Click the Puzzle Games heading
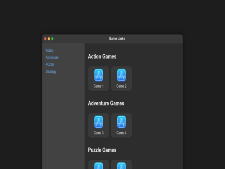Viewport: 225px width, 169px height. [x=102, y=150]
